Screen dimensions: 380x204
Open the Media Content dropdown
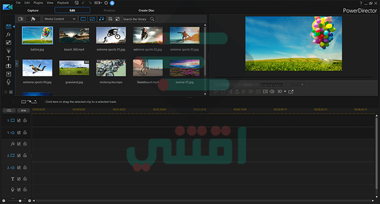pos(60,19)
